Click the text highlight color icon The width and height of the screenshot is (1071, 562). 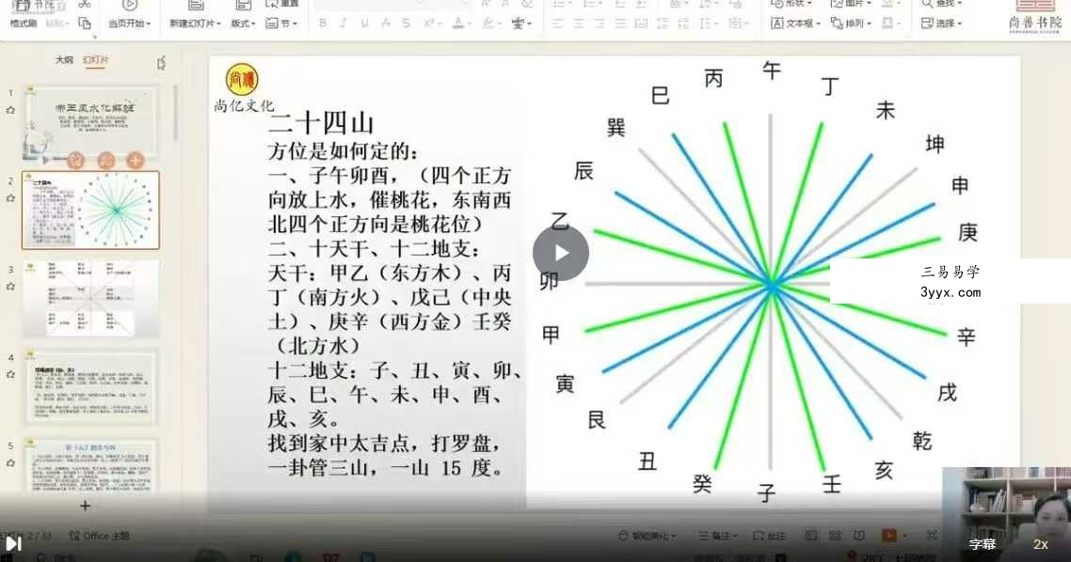(x=489, y=23)
